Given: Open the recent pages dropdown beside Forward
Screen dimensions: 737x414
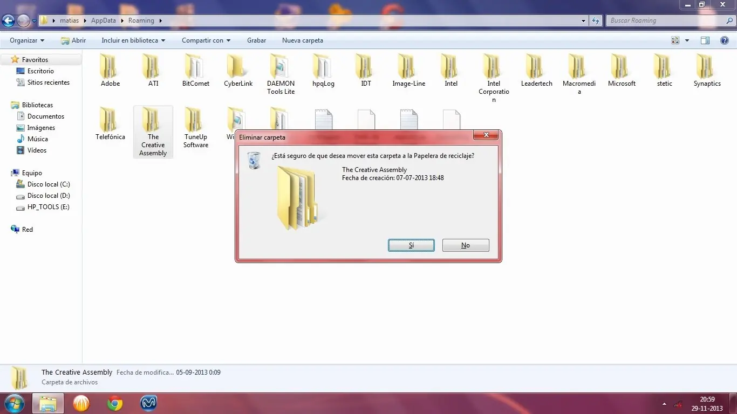Looking at the screenshot, I should pos(34,21).
